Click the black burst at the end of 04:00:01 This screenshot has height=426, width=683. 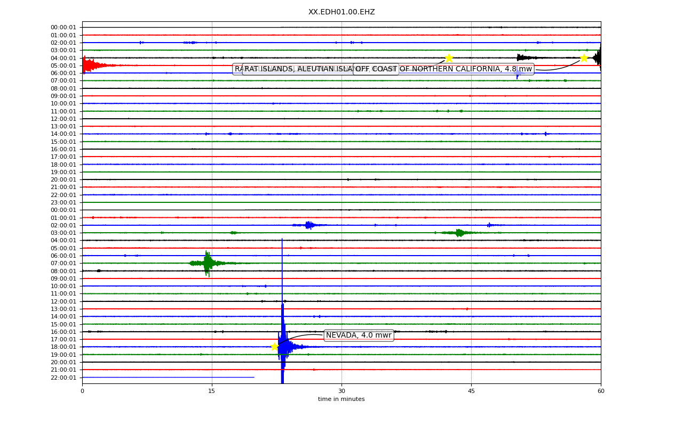click(x=597, y=58)
